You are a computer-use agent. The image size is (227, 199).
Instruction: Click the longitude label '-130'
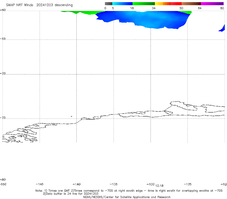click(151, 184)
